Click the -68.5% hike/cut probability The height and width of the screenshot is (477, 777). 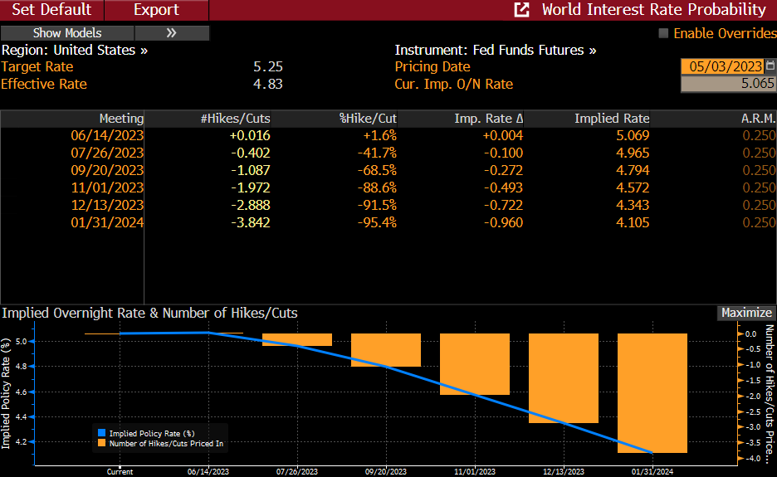click(377, 170)
